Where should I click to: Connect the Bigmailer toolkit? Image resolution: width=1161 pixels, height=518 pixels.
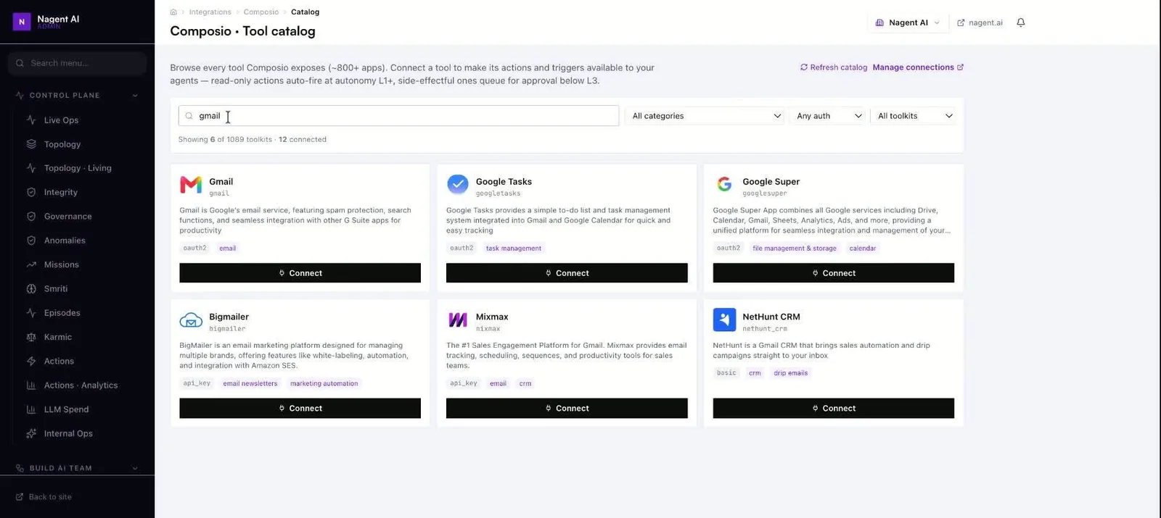(x=300, y=409)
